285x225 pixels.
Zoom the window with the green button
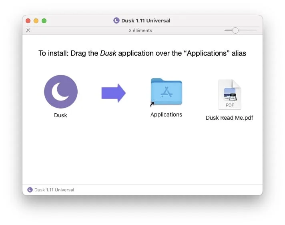pyautogui.click(x=44, y=21)
